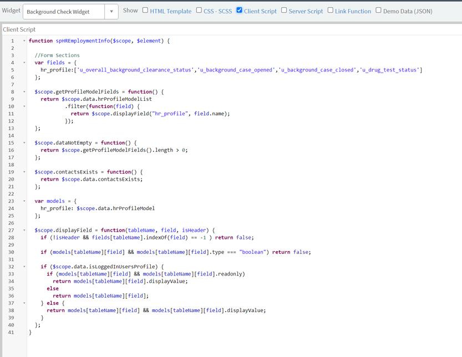
Task: Collapse the function fold at line 1
Action: 24,40
